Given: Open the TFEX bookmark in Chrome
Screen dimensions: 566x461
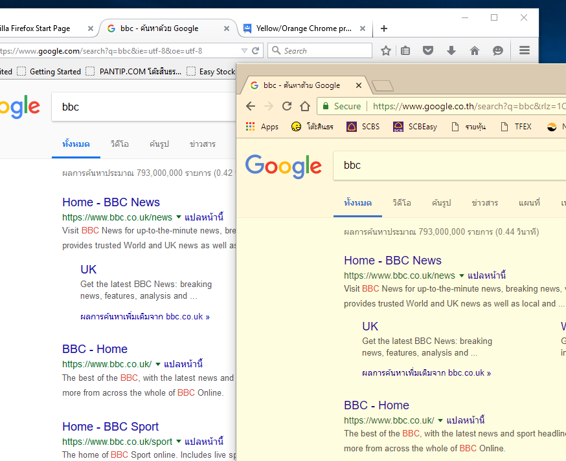Looking at the screenshot, I should click(516, 127).
